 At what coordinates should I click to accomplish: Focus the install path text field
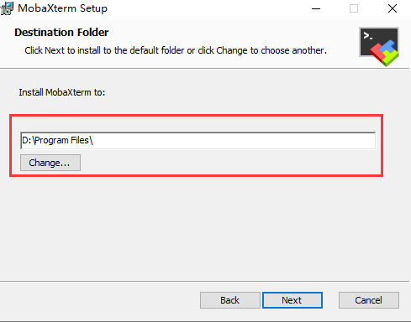[198, 140]
